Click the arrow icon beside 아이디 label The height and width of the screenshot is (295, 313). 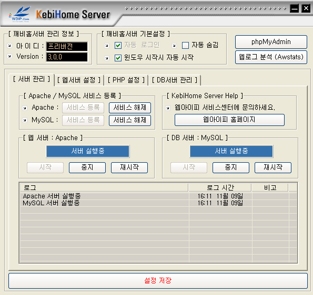click(9, 46)
